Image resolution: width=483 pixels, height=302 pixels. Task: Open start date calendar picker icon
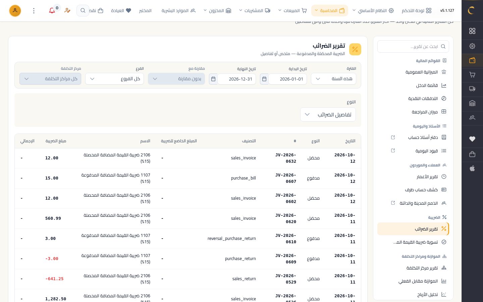(264, 79)
